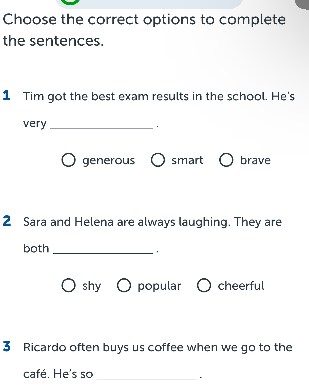Image resolution: width=309 pixels, height=386 pixels.
Task: Click the word 'cheerful' next to its circle
Action: pos(241,286)
